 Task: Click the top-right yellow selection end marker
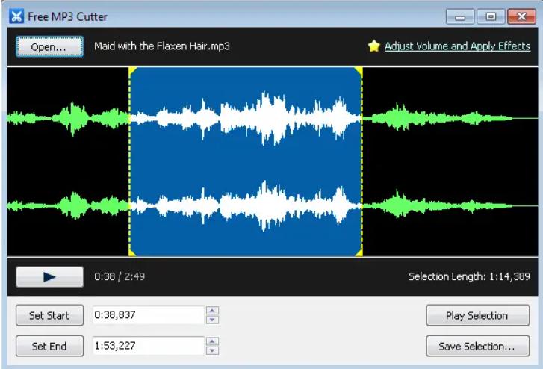point(359,71)
